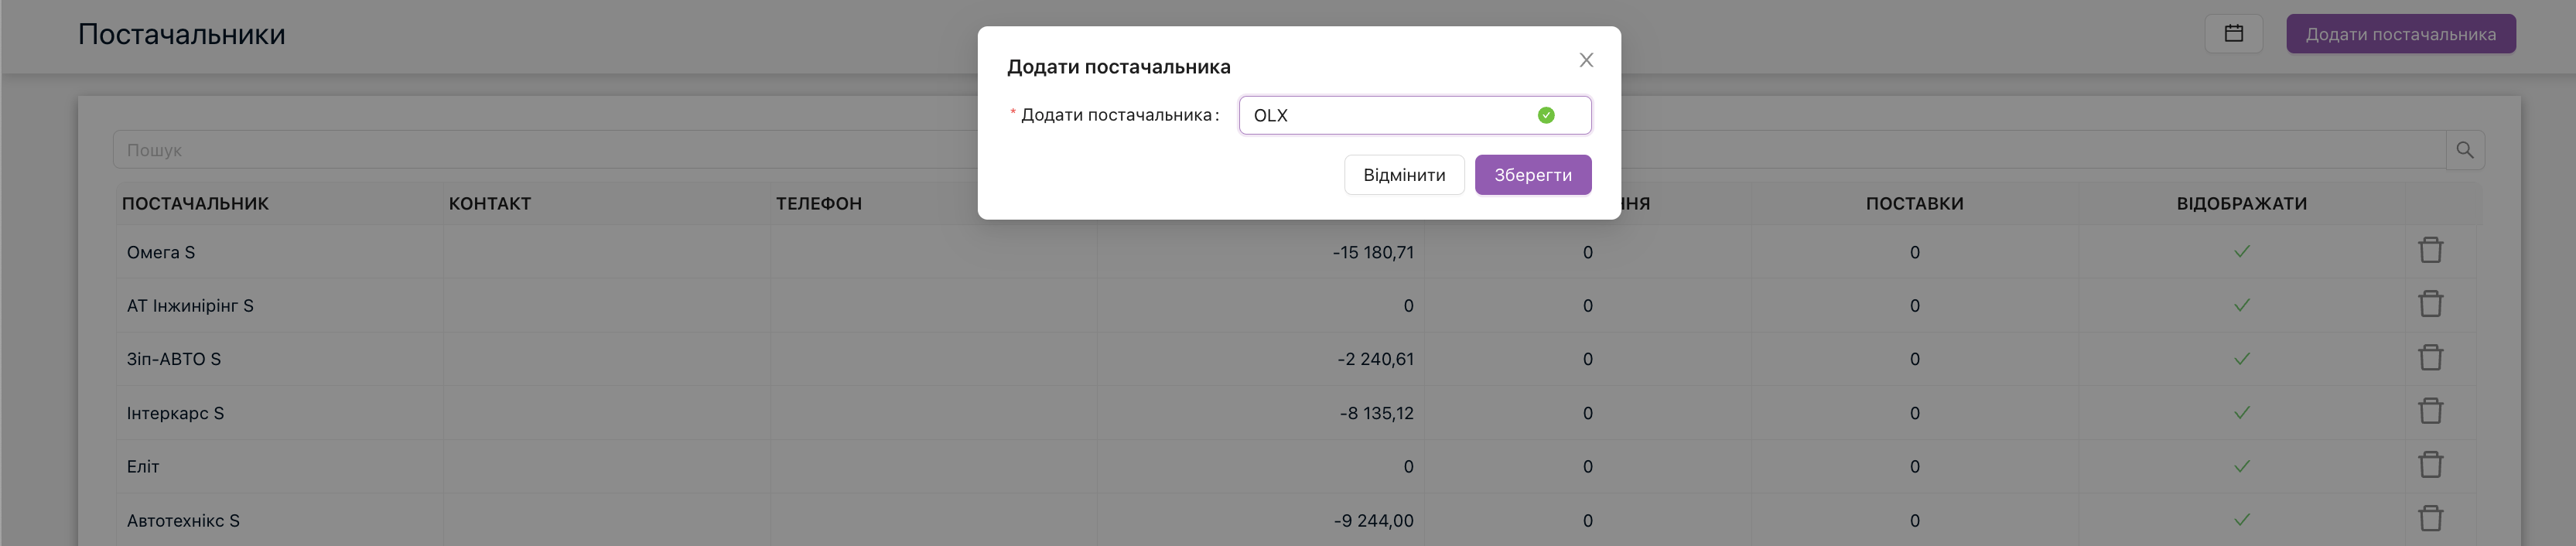
Task: Click trash icon for Зіп-АВТО S
Action: coord(2430,358)
